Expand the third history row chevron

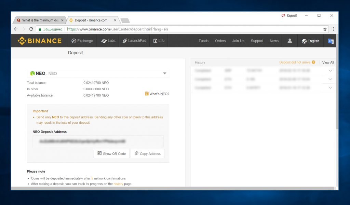coord(331,88)
